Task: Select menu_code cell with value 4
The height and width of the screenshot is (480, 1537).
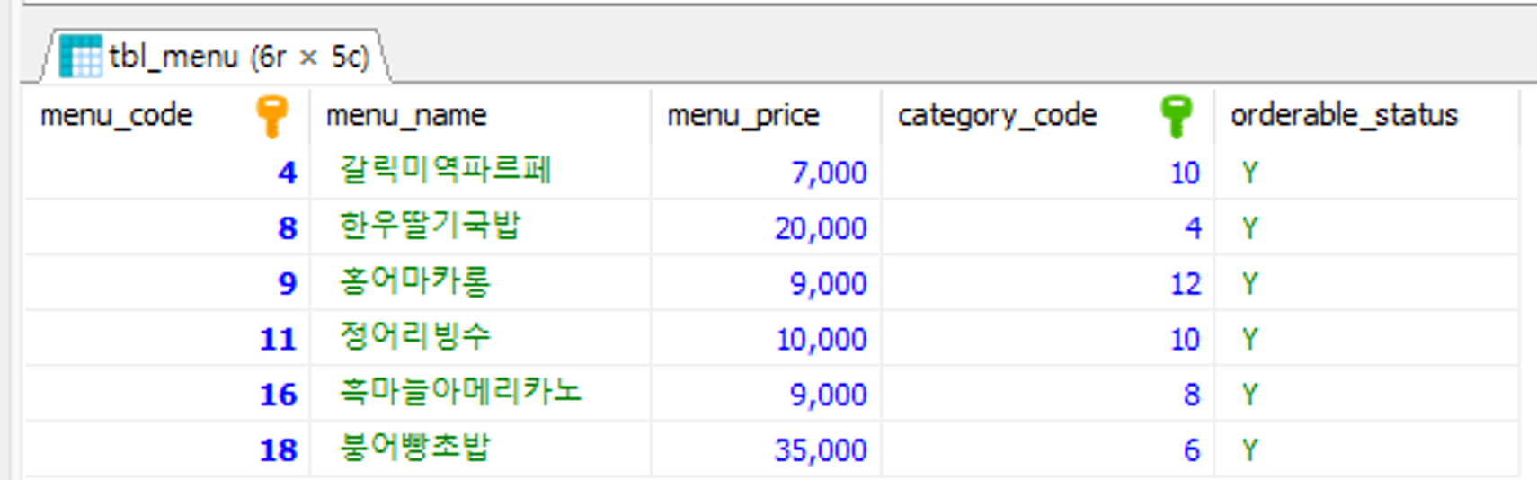Action: click(x=166, y=172)
